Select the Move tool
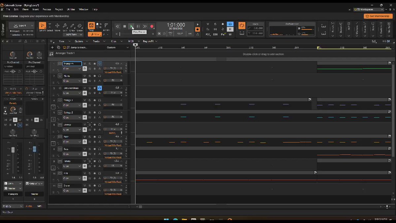This screenshot has width=396, height=223. [x=57, y=27]
